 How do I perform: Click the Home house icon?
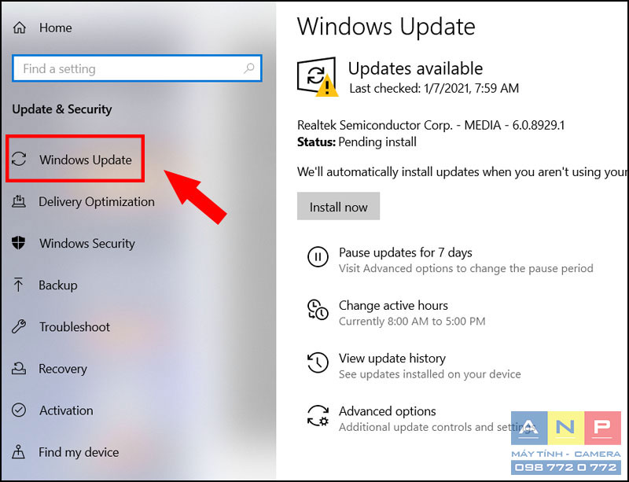tap(19, 28)
